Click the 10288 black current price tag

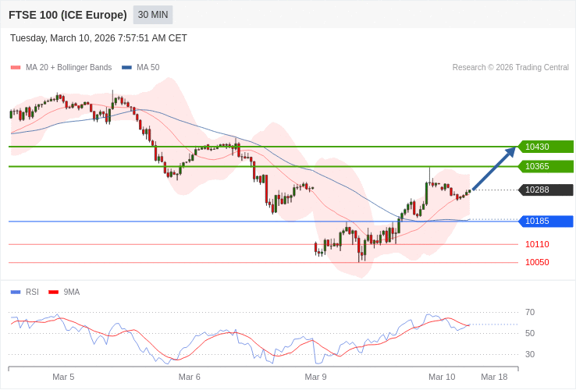pos(546,190)
